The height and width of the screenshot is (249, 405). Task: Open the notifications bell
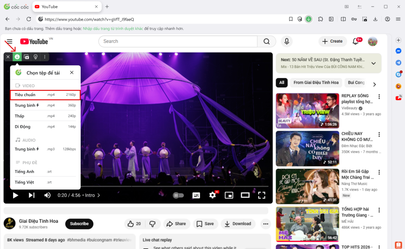point(356,41)
